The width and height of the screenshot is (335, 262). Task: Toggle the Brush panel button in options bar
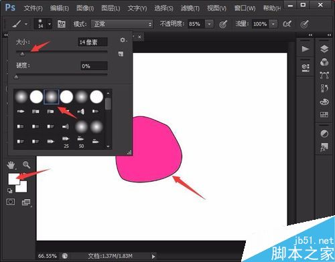tap(62, 24)
